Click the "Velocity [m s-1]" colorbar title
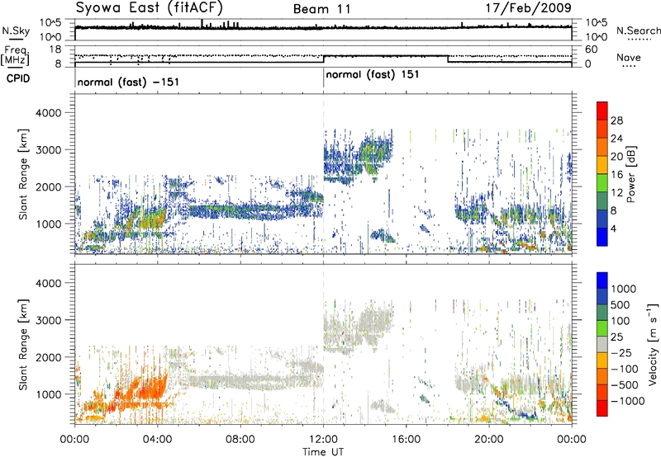This screenshot has width=661, height=457. [653, 344]
